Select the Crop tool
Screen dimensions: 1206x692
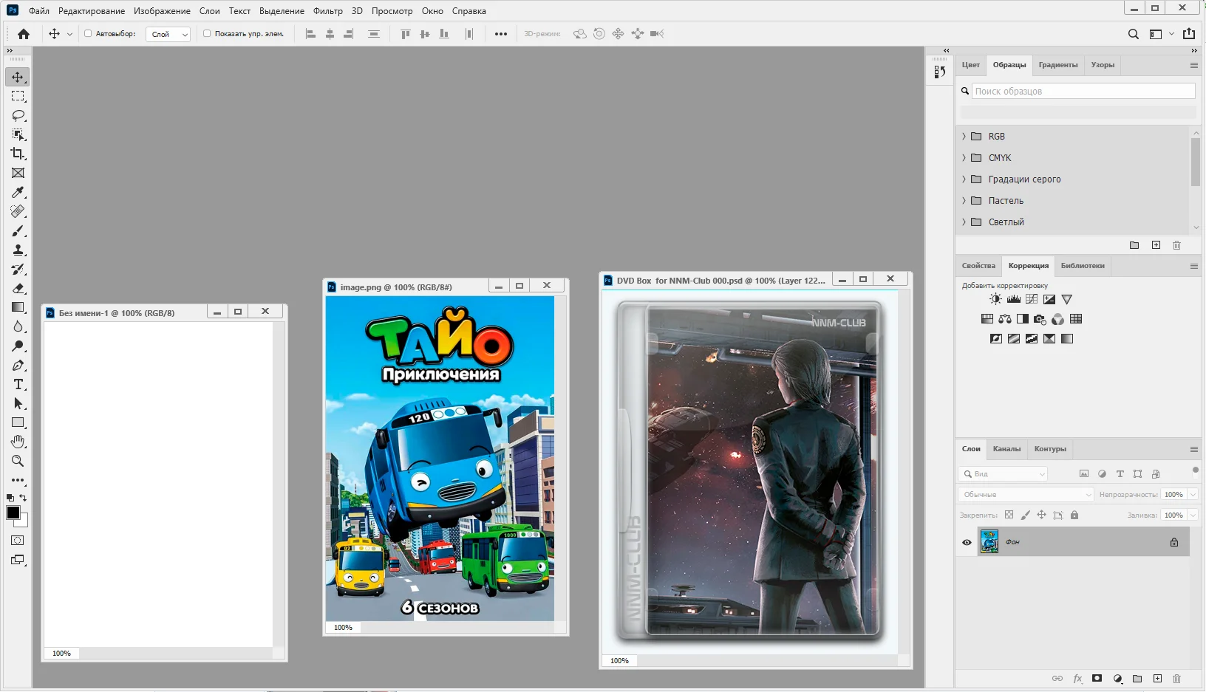click(18, 154)
